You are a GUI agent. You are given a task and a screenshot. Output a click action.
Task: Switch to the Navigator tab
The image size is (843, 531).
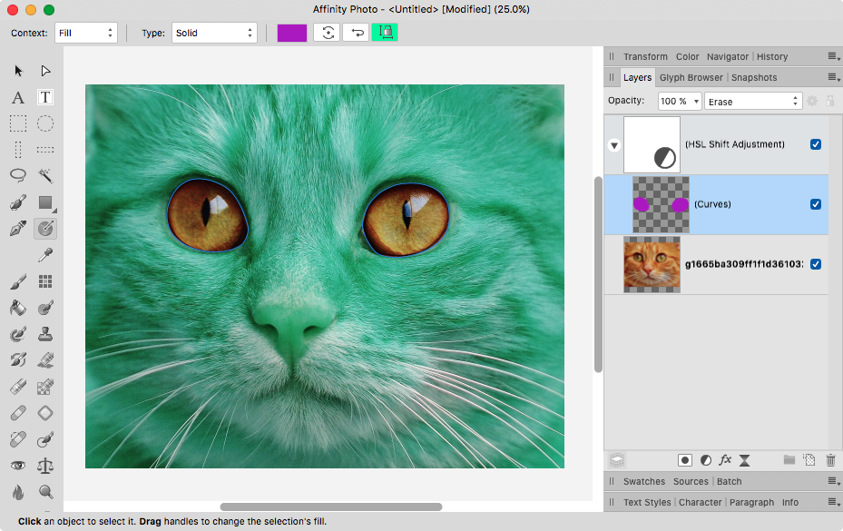[728, 56]
